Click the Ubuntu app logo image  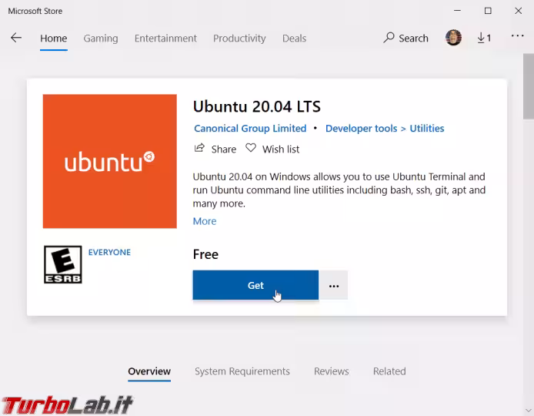110,161
